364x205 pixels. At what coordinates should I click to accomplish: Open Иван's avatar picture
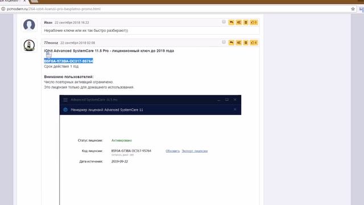pos(29,25)
